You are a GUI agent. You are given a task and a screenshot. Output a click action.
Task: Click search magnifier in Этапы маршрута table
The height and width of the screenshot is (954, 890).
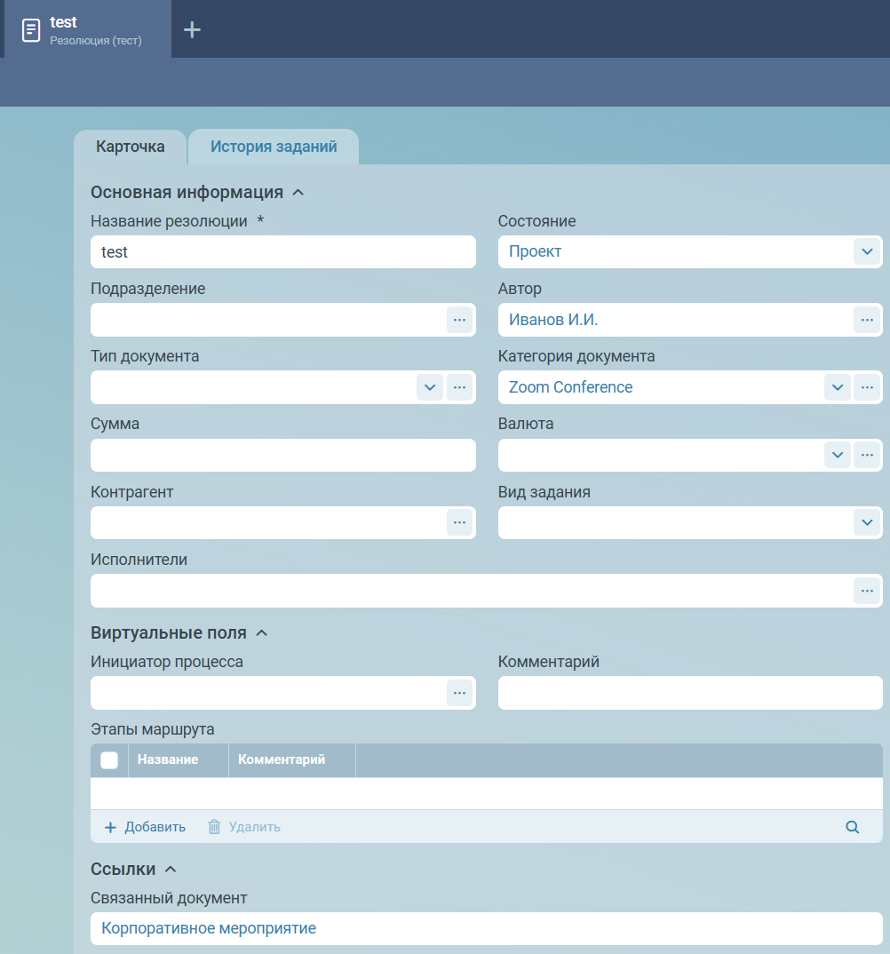(852, 827)
